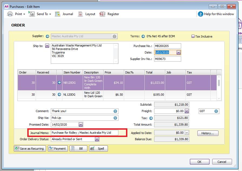Open the Layout toolbar icon
Screen dimensions: 242x171
coord(80,14)
